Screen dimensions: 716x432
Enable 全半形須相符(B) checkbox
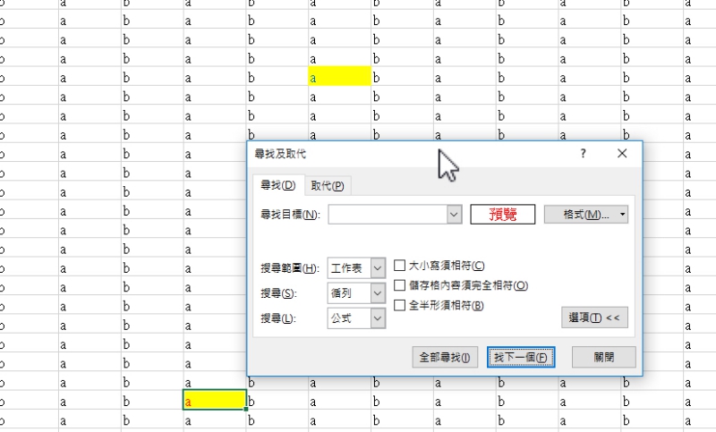399,305
